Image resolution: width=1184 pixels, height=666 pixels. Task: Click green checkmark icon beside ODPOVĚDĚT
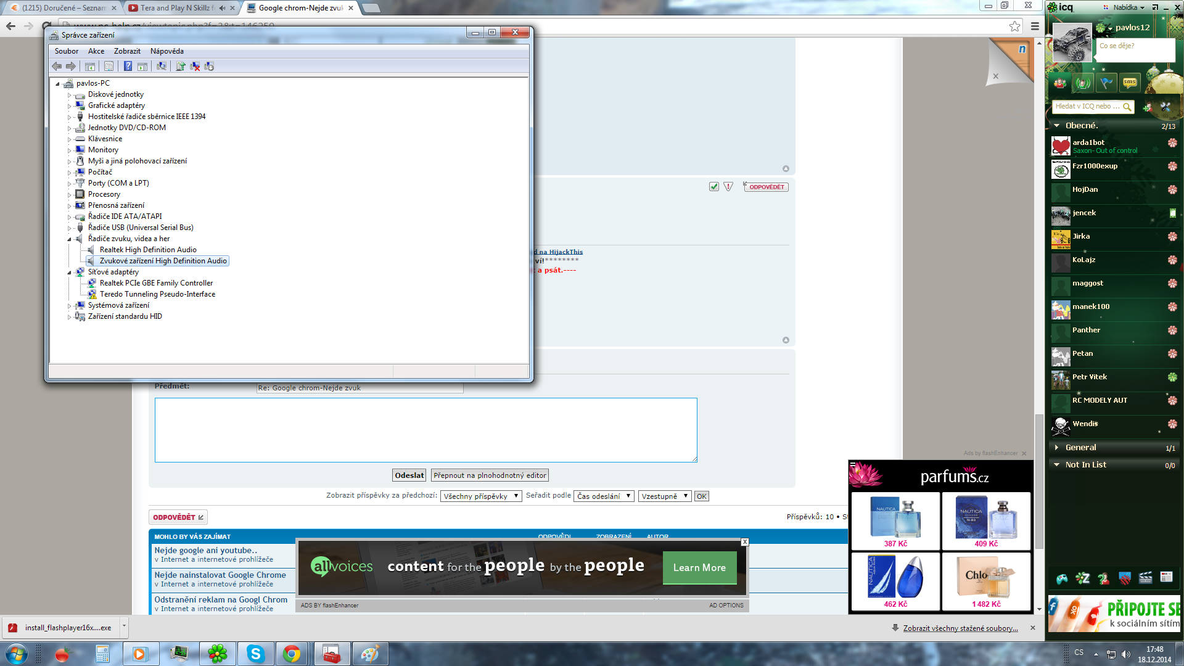pyautogui.click(x=713, y=187)
